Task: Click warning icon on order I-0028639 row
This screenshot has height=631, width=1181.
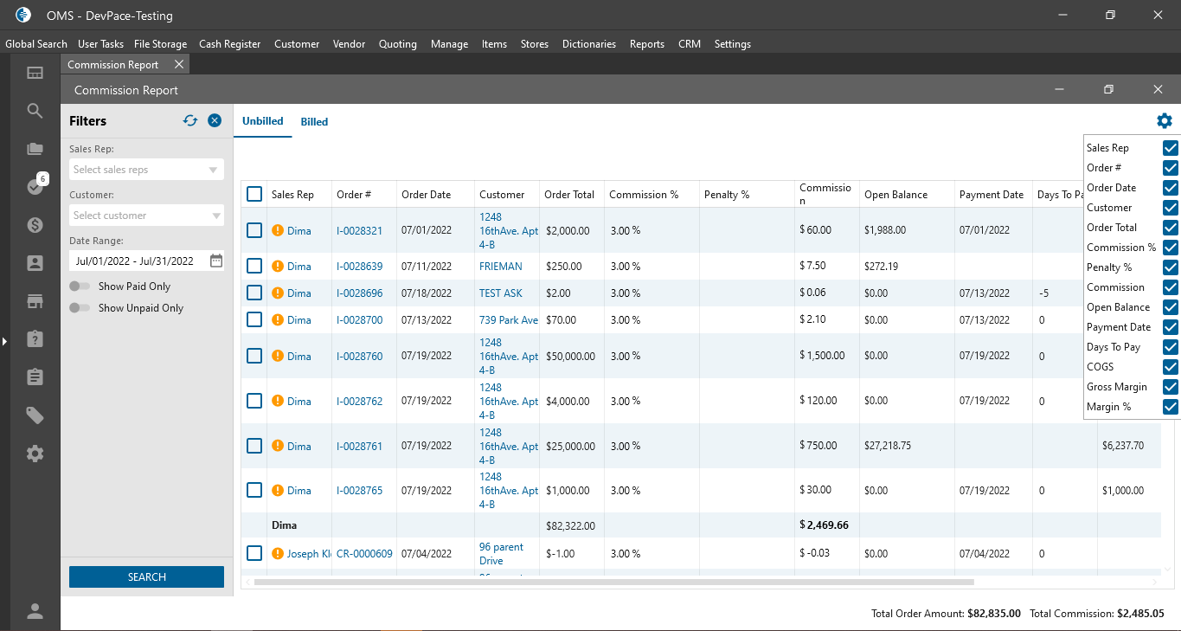Action: 278,266
